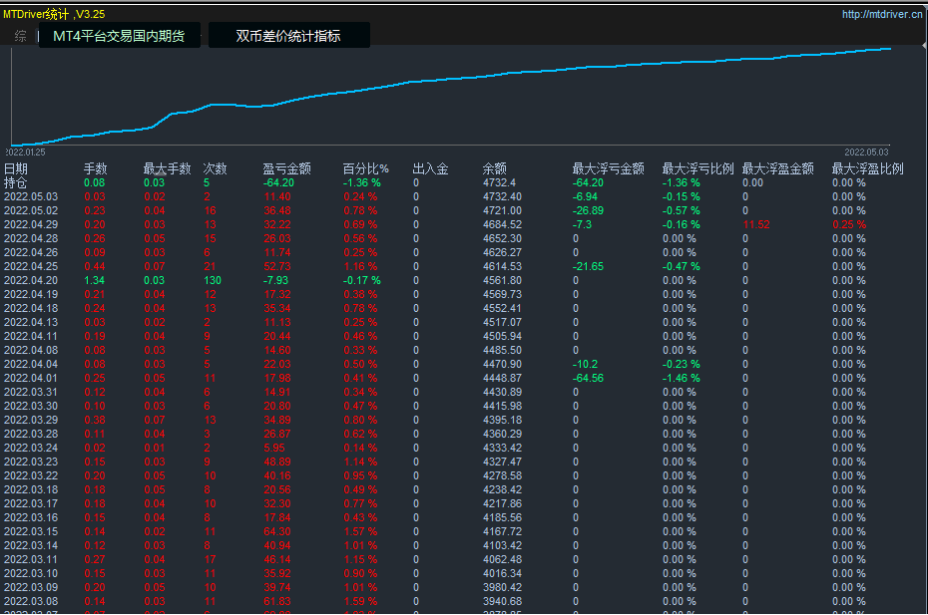The height and width of the screenshot is (615, 928).
Task: Click the max floating profit 11.52
Action: 756,224
